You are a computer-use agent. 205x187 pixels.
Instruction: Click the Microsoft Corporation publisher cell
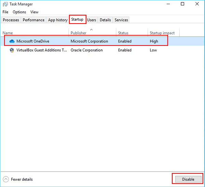(x=89, y=41)
